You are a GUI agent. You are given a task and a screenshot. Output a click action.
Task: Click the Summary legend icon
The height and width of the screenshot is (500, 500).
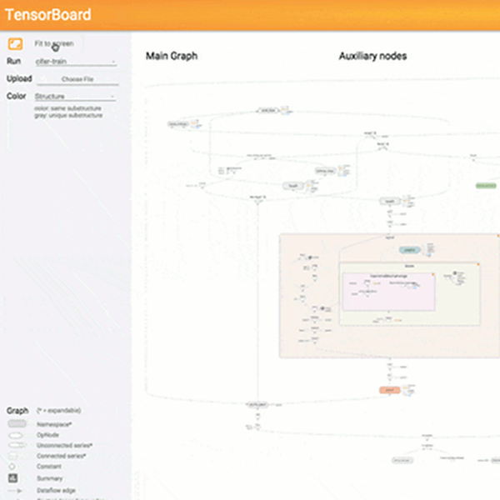point(13,478)
